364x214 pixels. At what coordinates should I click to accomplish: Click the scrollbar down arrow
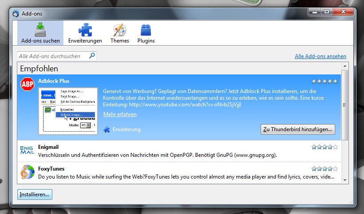[345, 180]
